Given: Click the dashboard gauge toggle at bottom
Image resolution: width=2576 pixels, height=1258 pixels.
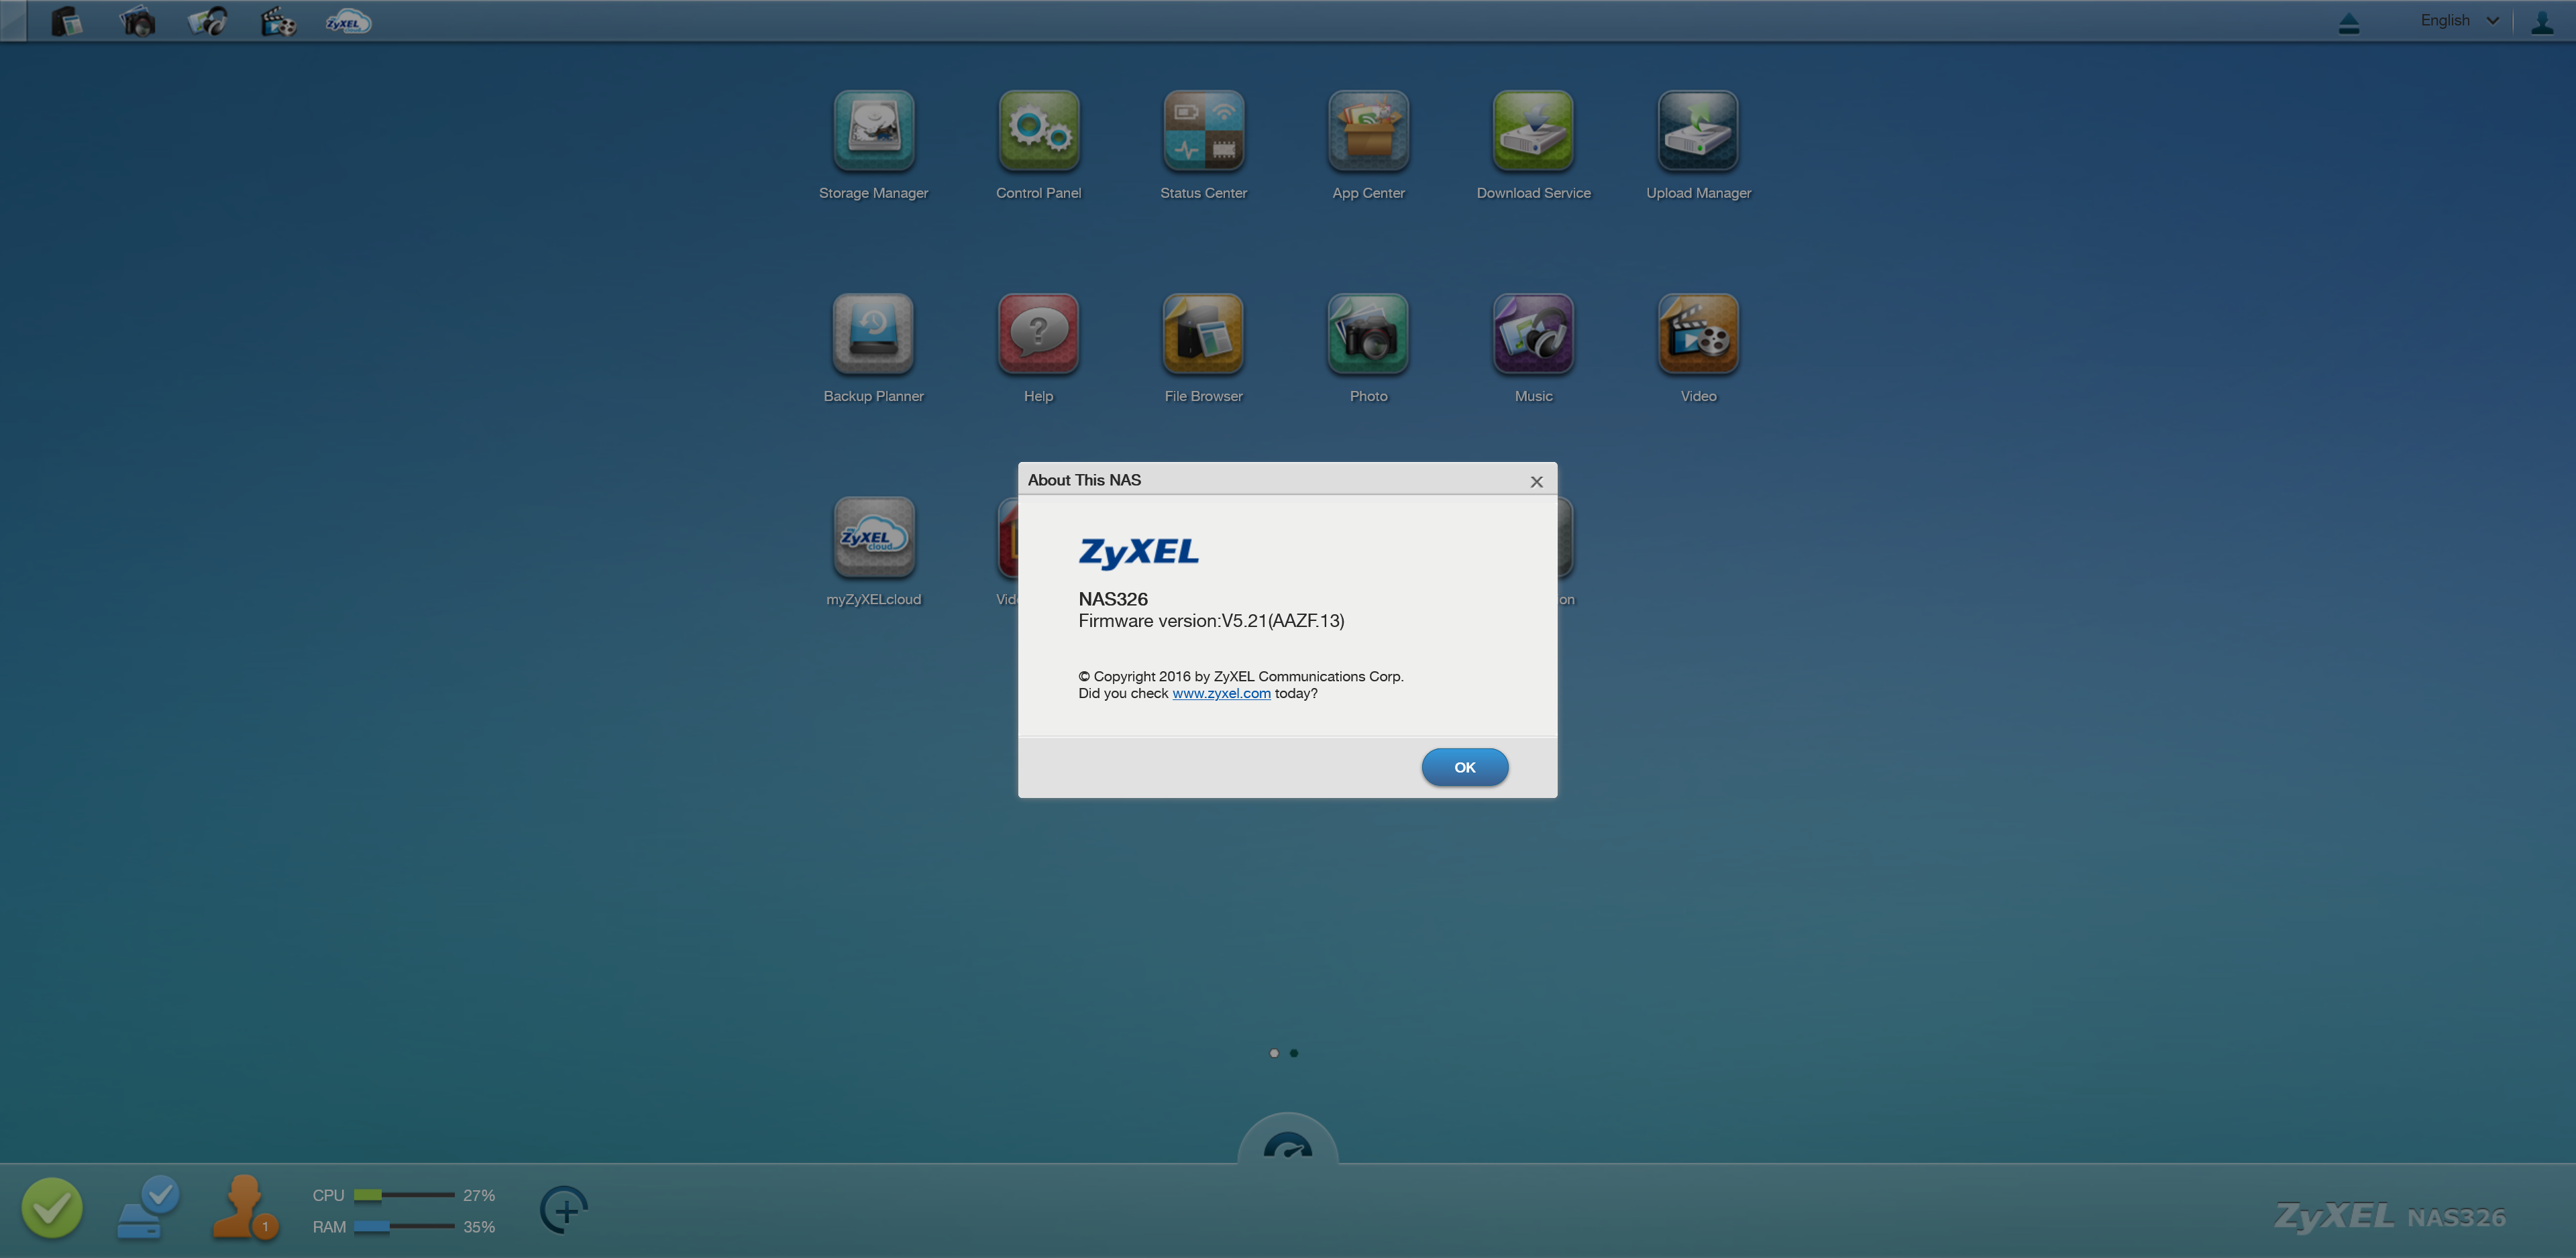Looking at the screenshot, I should (1287, 1143).
